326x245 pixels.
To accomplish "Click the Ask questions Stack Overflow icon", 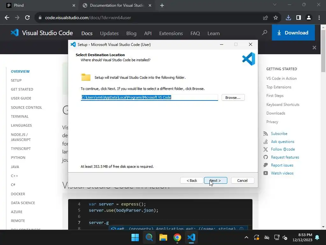I will tap(266, 142).
